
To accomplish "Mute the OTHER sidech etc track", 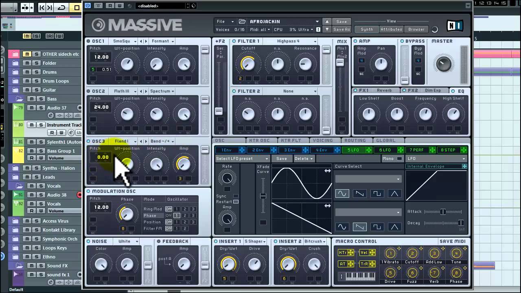I will pyautogui.click(x=26, y=54).
